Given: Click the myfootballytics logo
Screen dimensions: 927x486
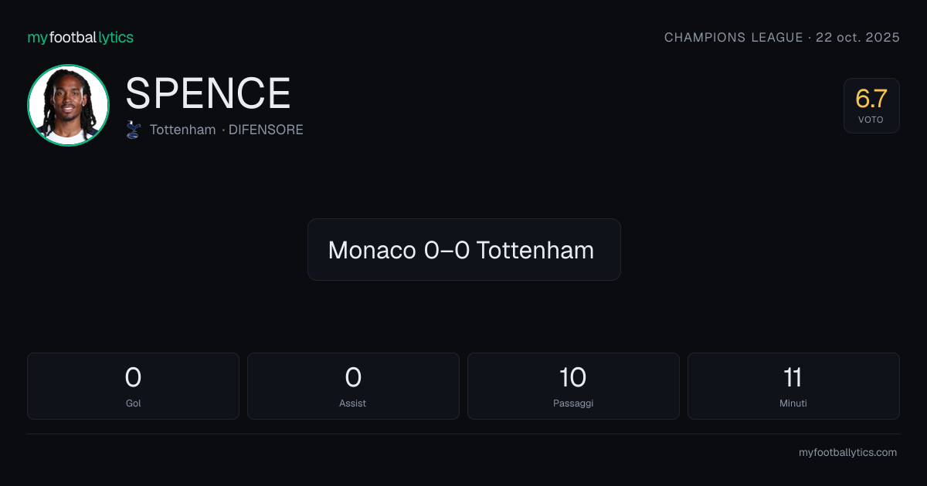Looking at the screenshot, I should (80, 37).
